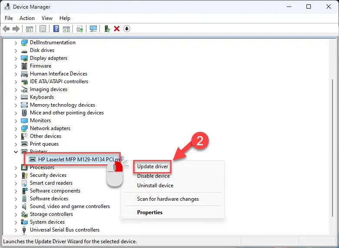339x248 pixels.
Task: Expand the Disk drives node
Action: pos(16,51)
